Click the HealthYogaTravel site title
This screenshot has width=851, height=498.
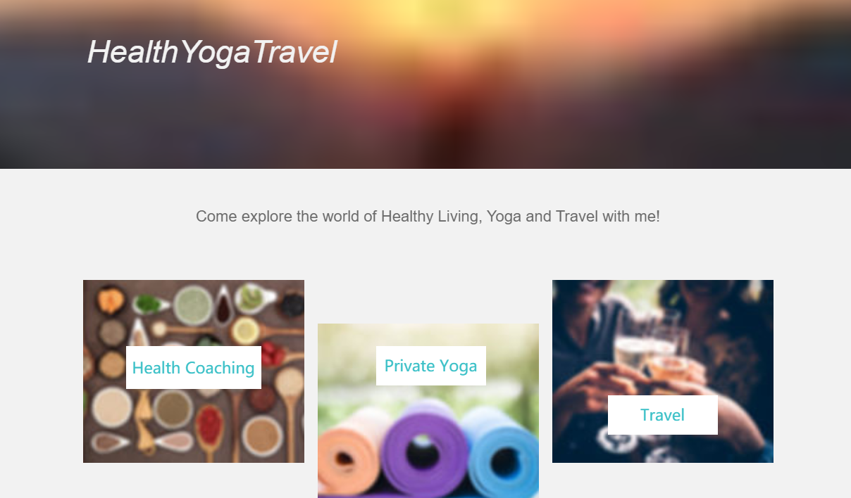pos(212,53)
